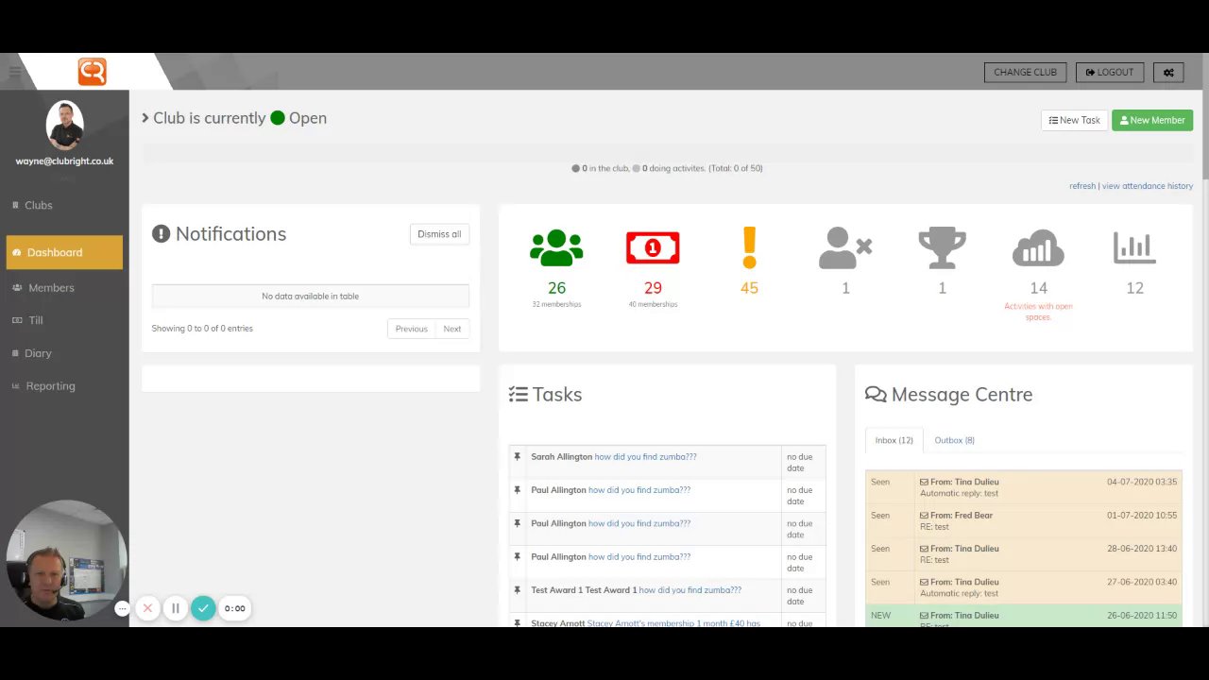Click the ClubRight logo icon
Viewport: 1209px width, 680px height.
coord(92,72)
